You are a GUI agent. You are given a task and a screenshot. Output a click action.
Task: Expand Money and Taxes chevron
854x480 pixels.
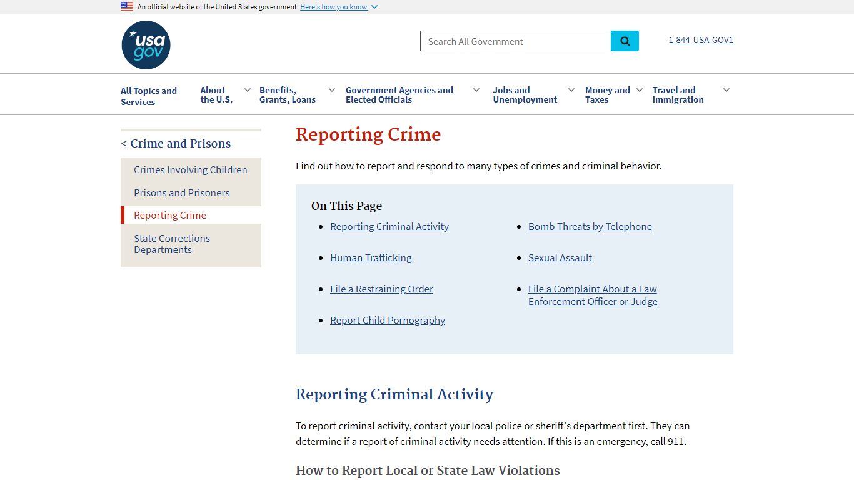coord(640,90)
